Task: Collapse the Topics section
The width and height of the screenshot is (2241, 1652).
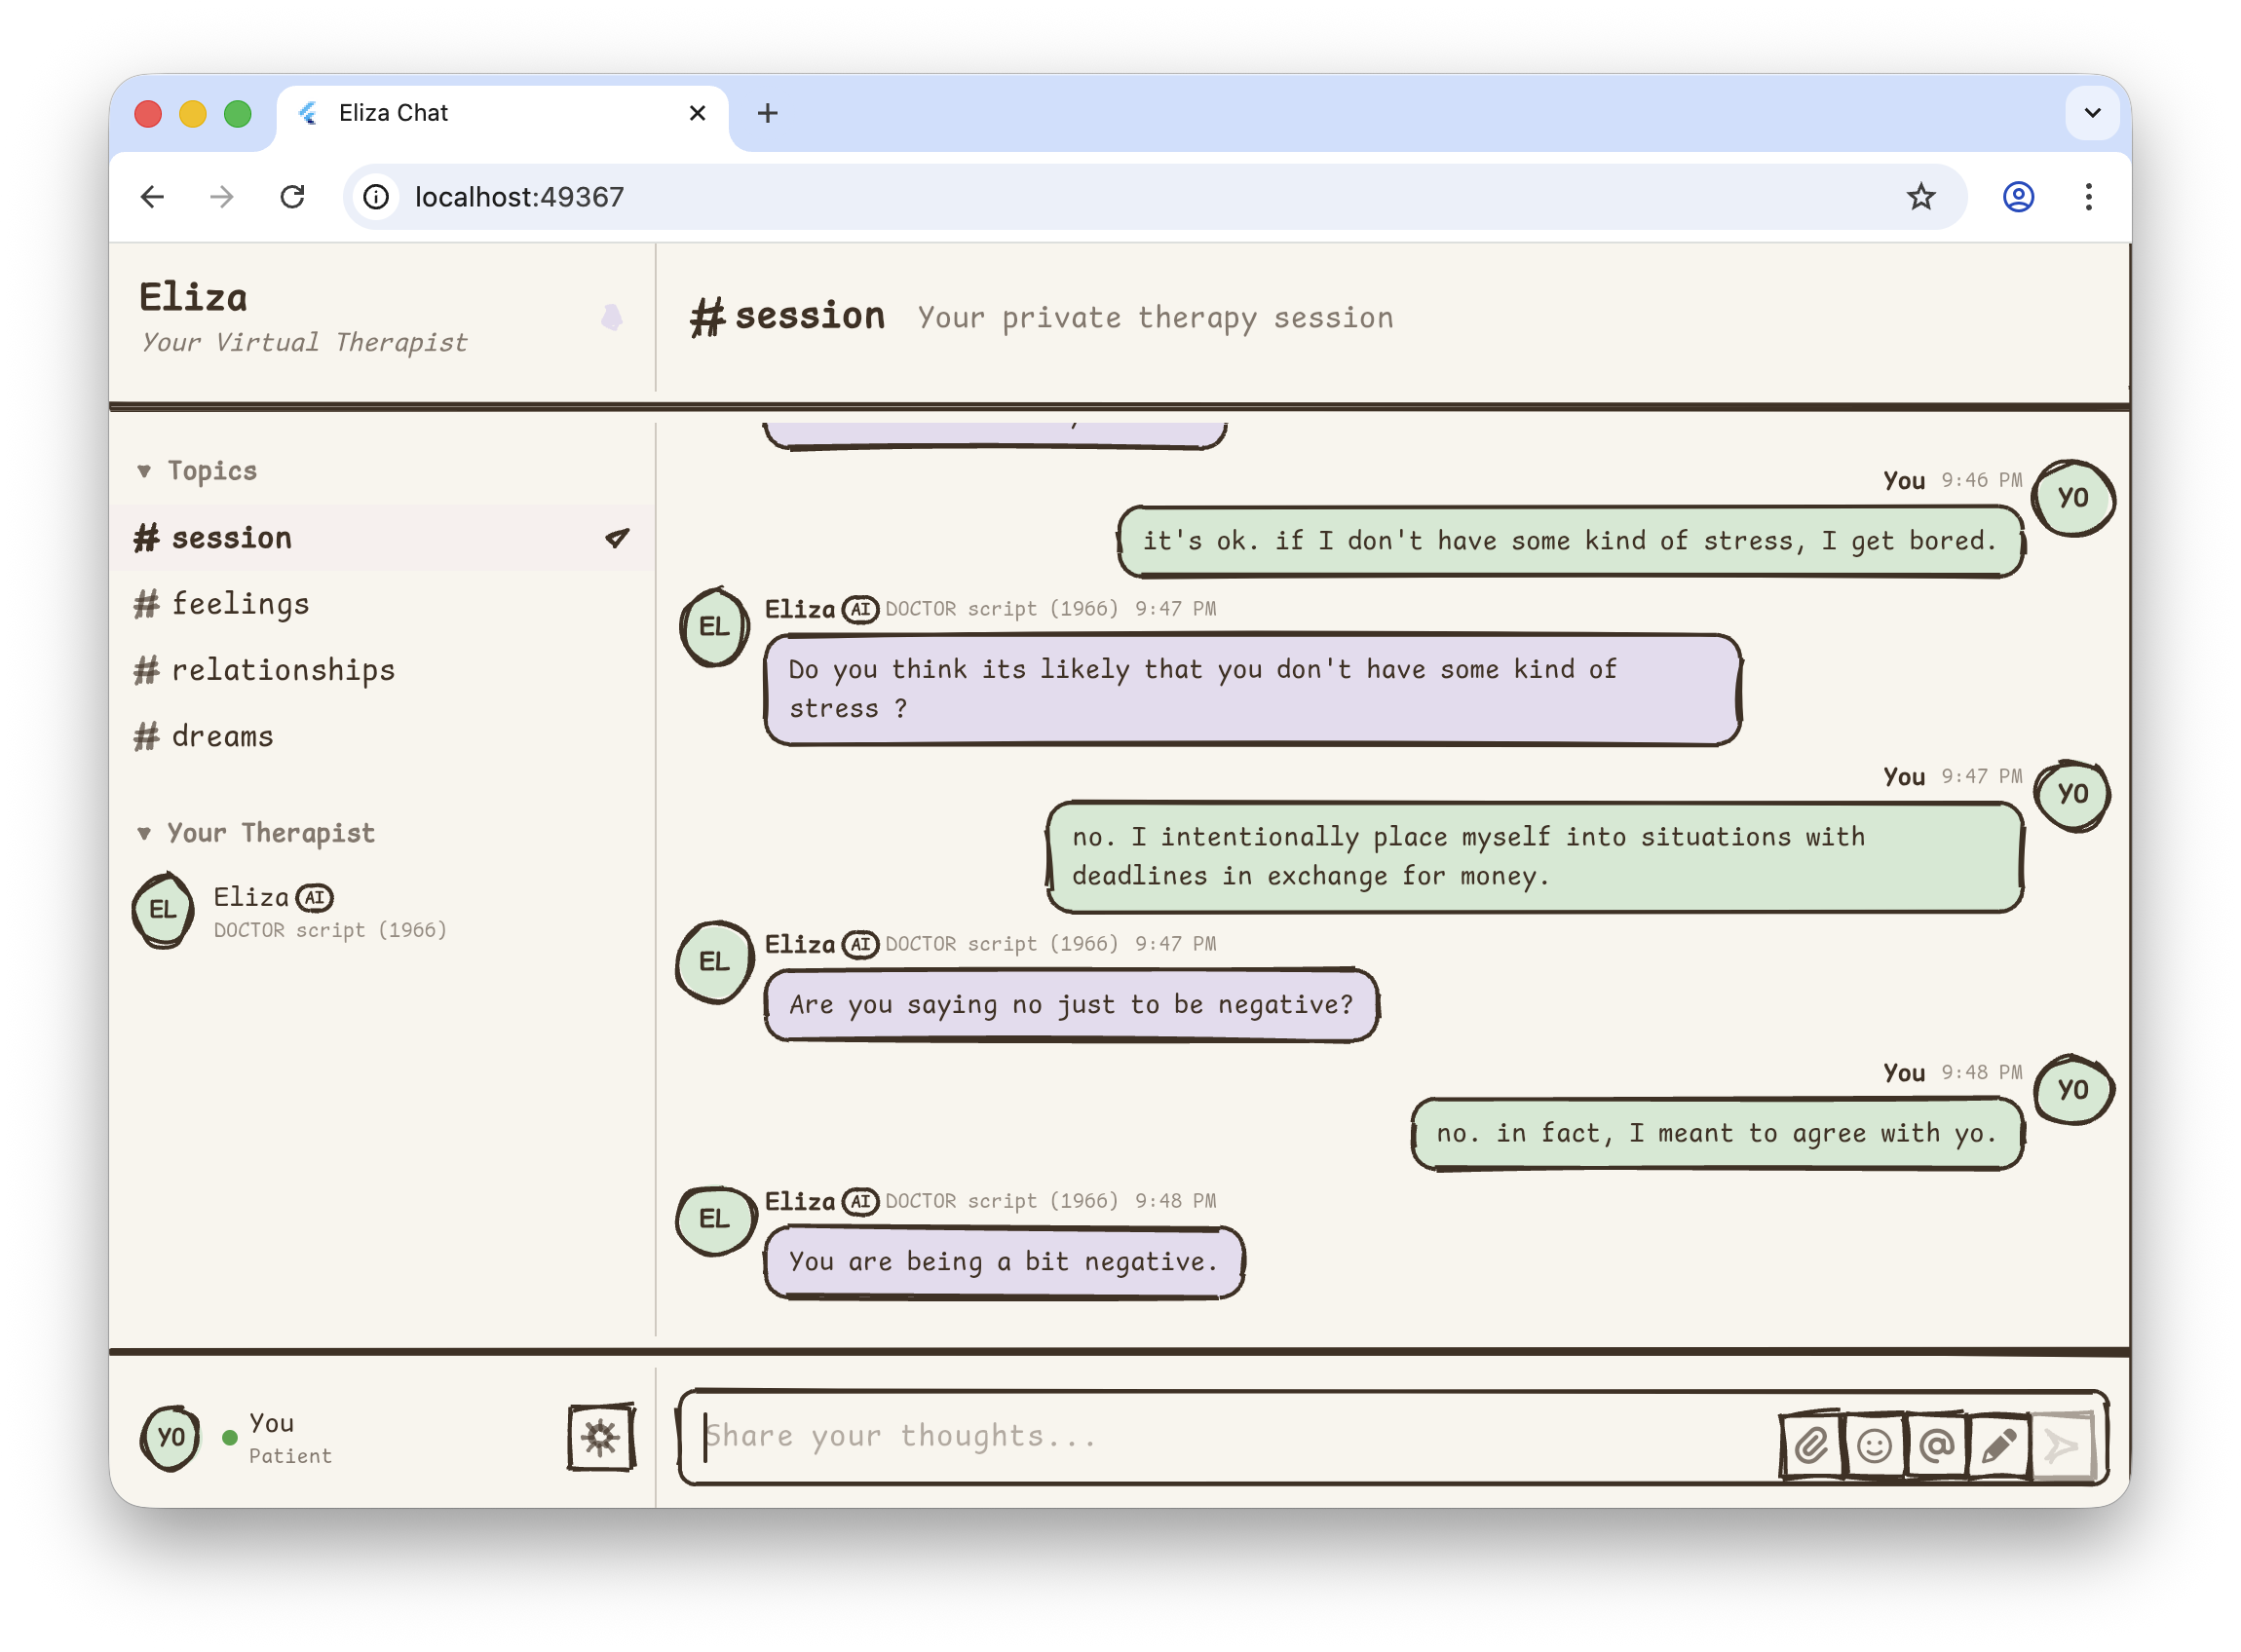Action: click(144, 471)
